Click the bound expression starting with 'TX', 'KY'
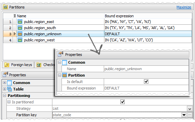The image size is (195, 122). (140, 28)
